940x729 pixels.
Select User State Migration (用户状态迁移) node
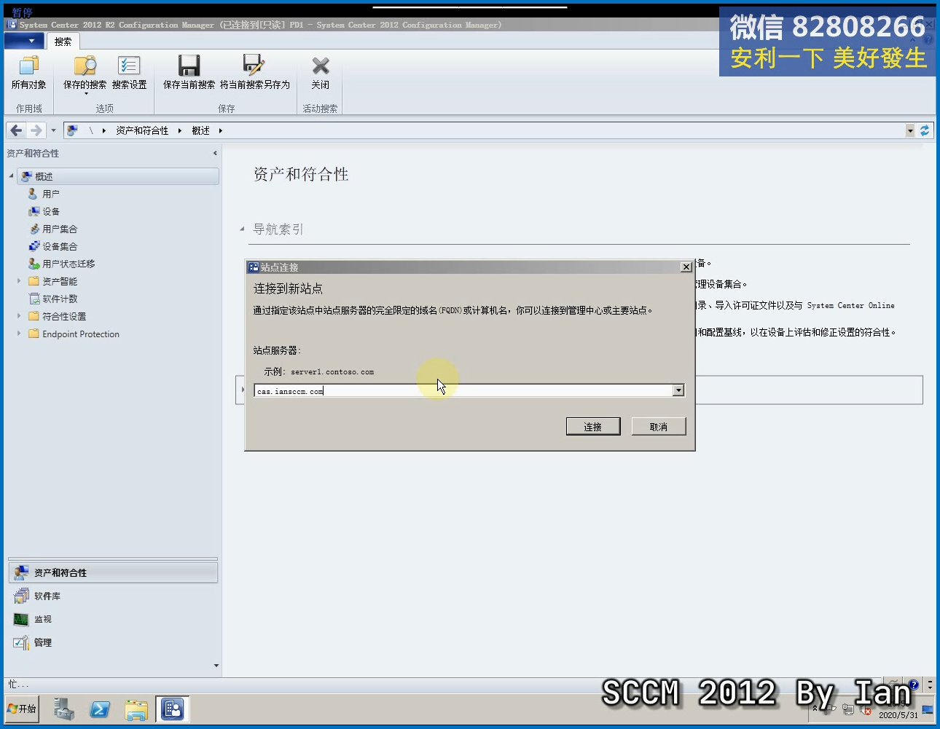pos(68,264)
